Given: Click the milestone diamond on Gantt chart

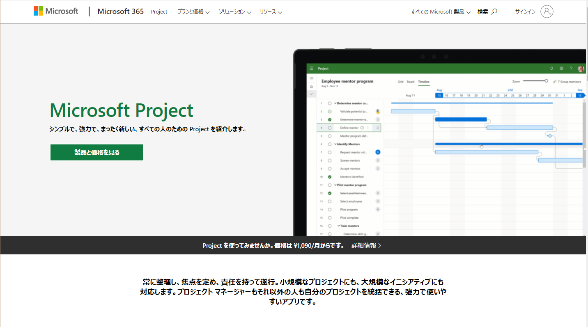Looking at the screenshot, I should tap(550, 136).
